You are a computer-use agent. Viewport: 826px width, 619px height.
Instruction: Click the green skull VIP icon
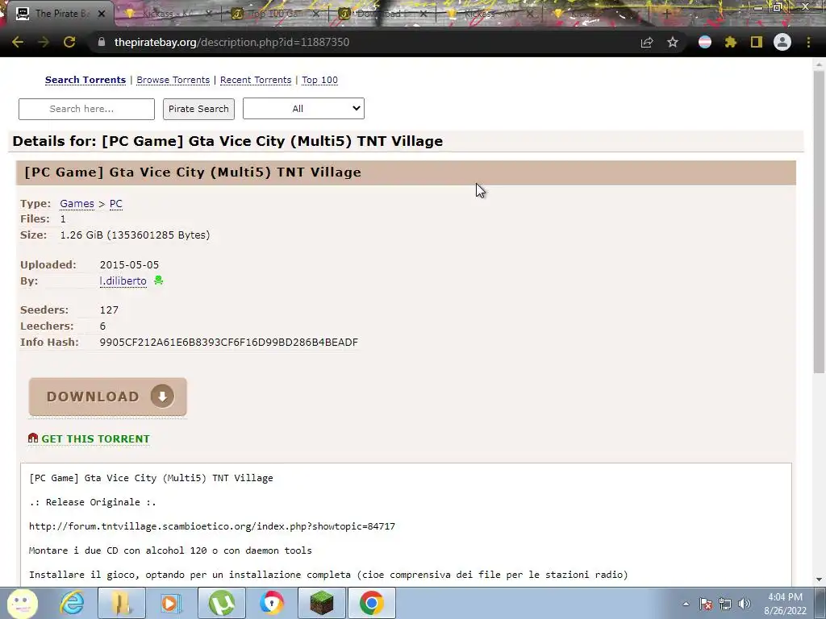point(159,280)
